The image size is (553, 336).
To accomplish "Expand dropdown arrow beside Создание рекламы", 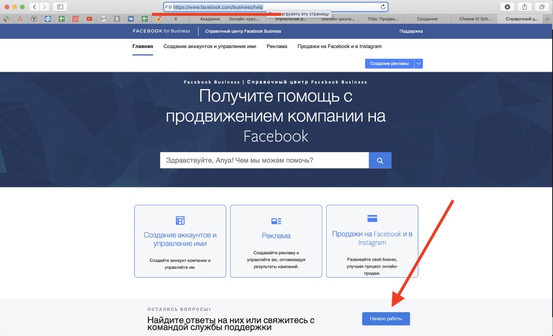I will pos(418,63).
